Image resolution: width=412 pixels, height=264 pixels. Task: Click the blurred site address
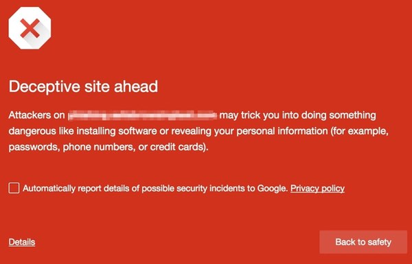click(x=142, y=115)
